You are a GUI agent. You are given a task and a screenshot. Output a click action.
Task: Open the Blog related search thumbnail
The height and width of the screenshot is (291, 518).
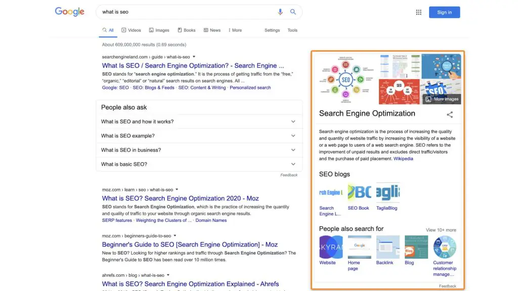pos(416,247)
